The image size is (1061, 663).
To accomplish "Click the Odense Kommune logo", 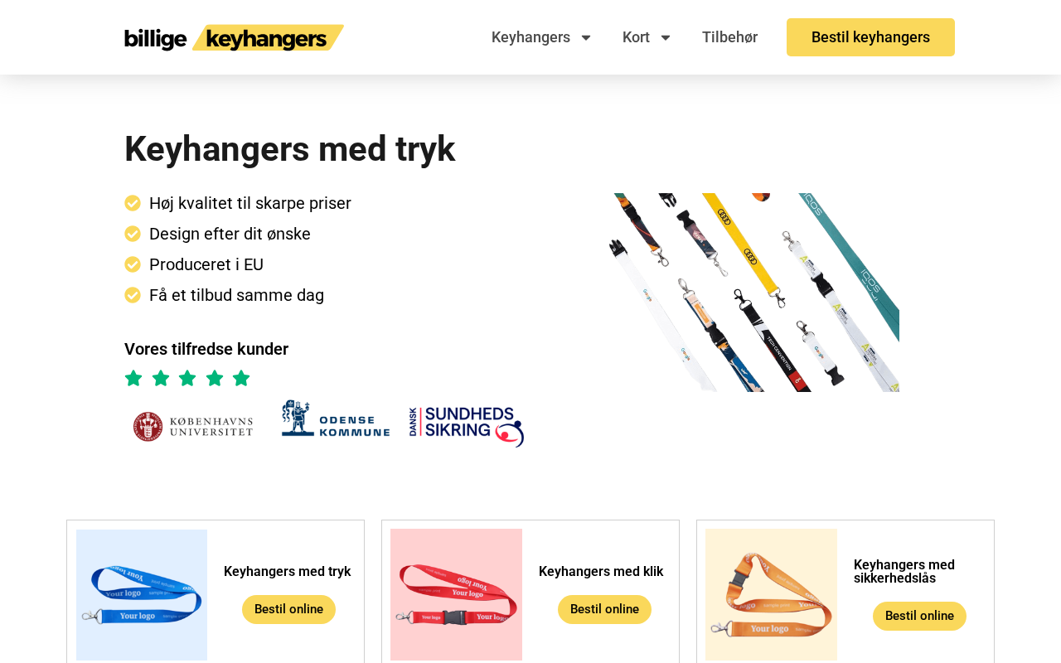I will point(336,419).
